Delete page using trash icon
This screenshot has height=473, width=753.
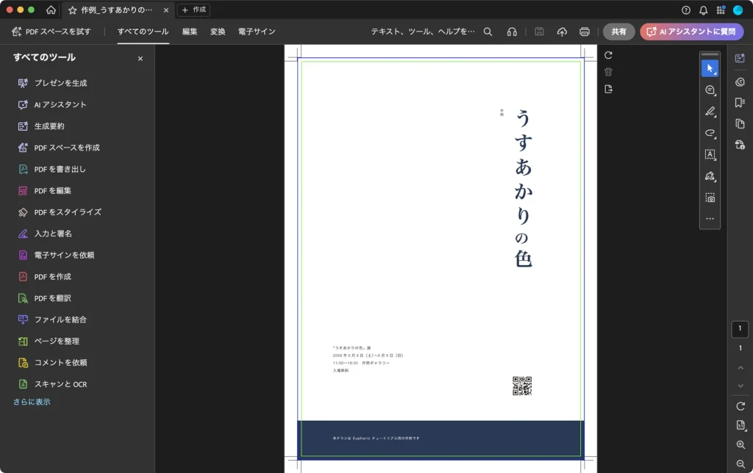pos(608,72)
